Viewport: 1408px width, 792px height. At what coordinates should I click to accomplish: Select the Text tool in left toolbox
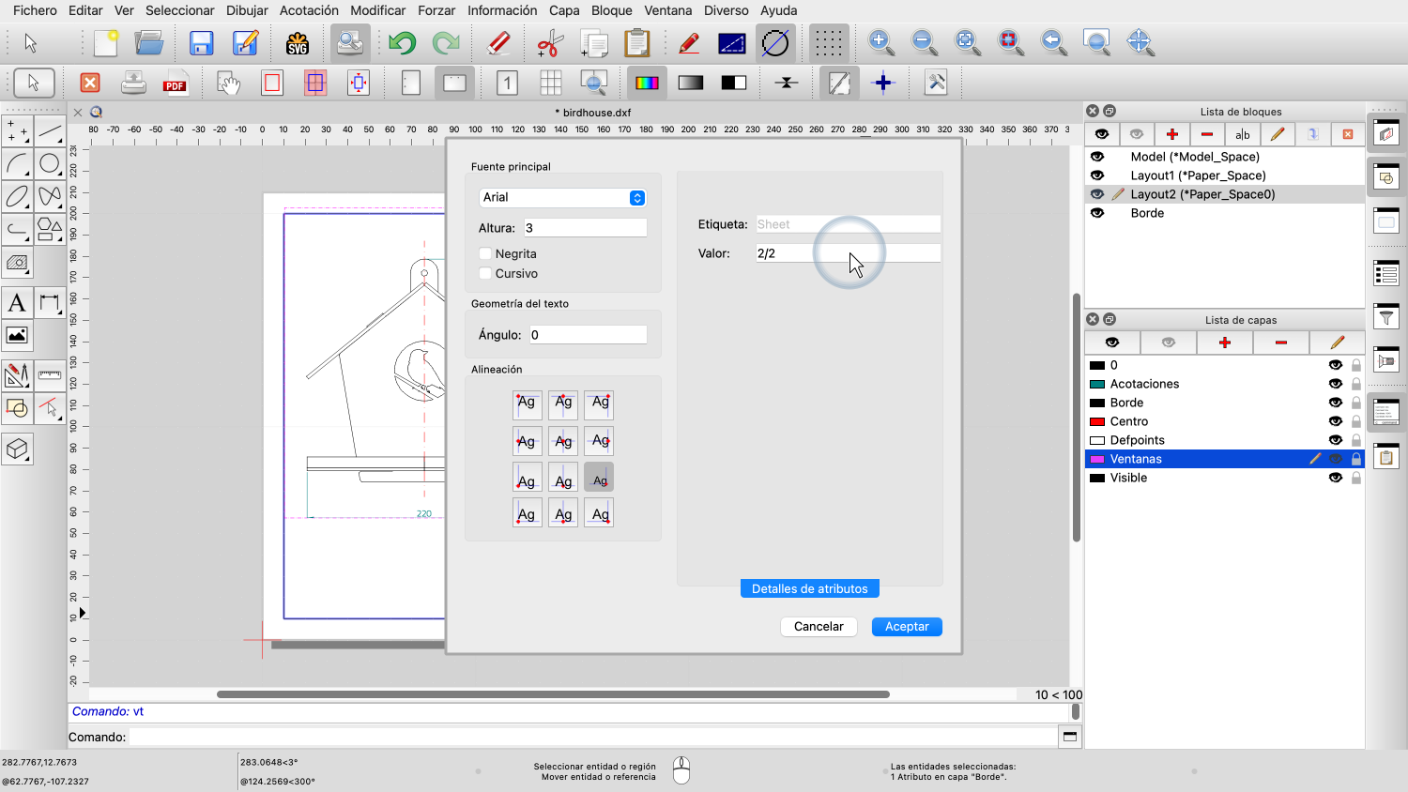pyautogui.click(x=17, y=302)
